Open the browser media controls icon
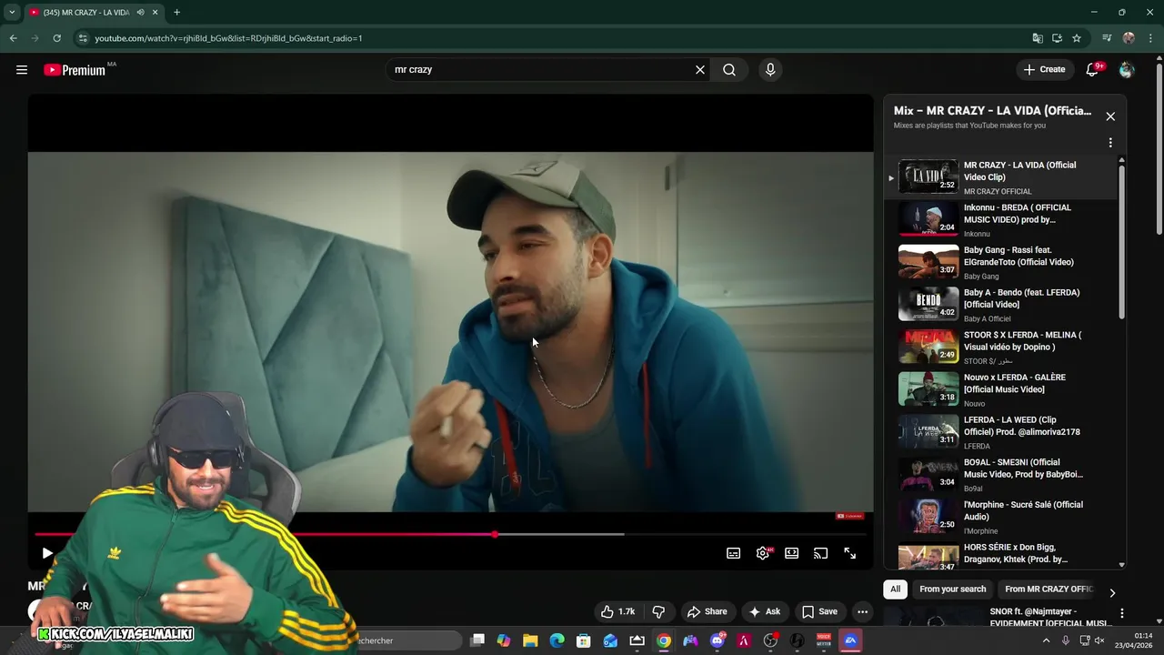This screenshot has height=655, width=1164. [x=1107, y=38]
